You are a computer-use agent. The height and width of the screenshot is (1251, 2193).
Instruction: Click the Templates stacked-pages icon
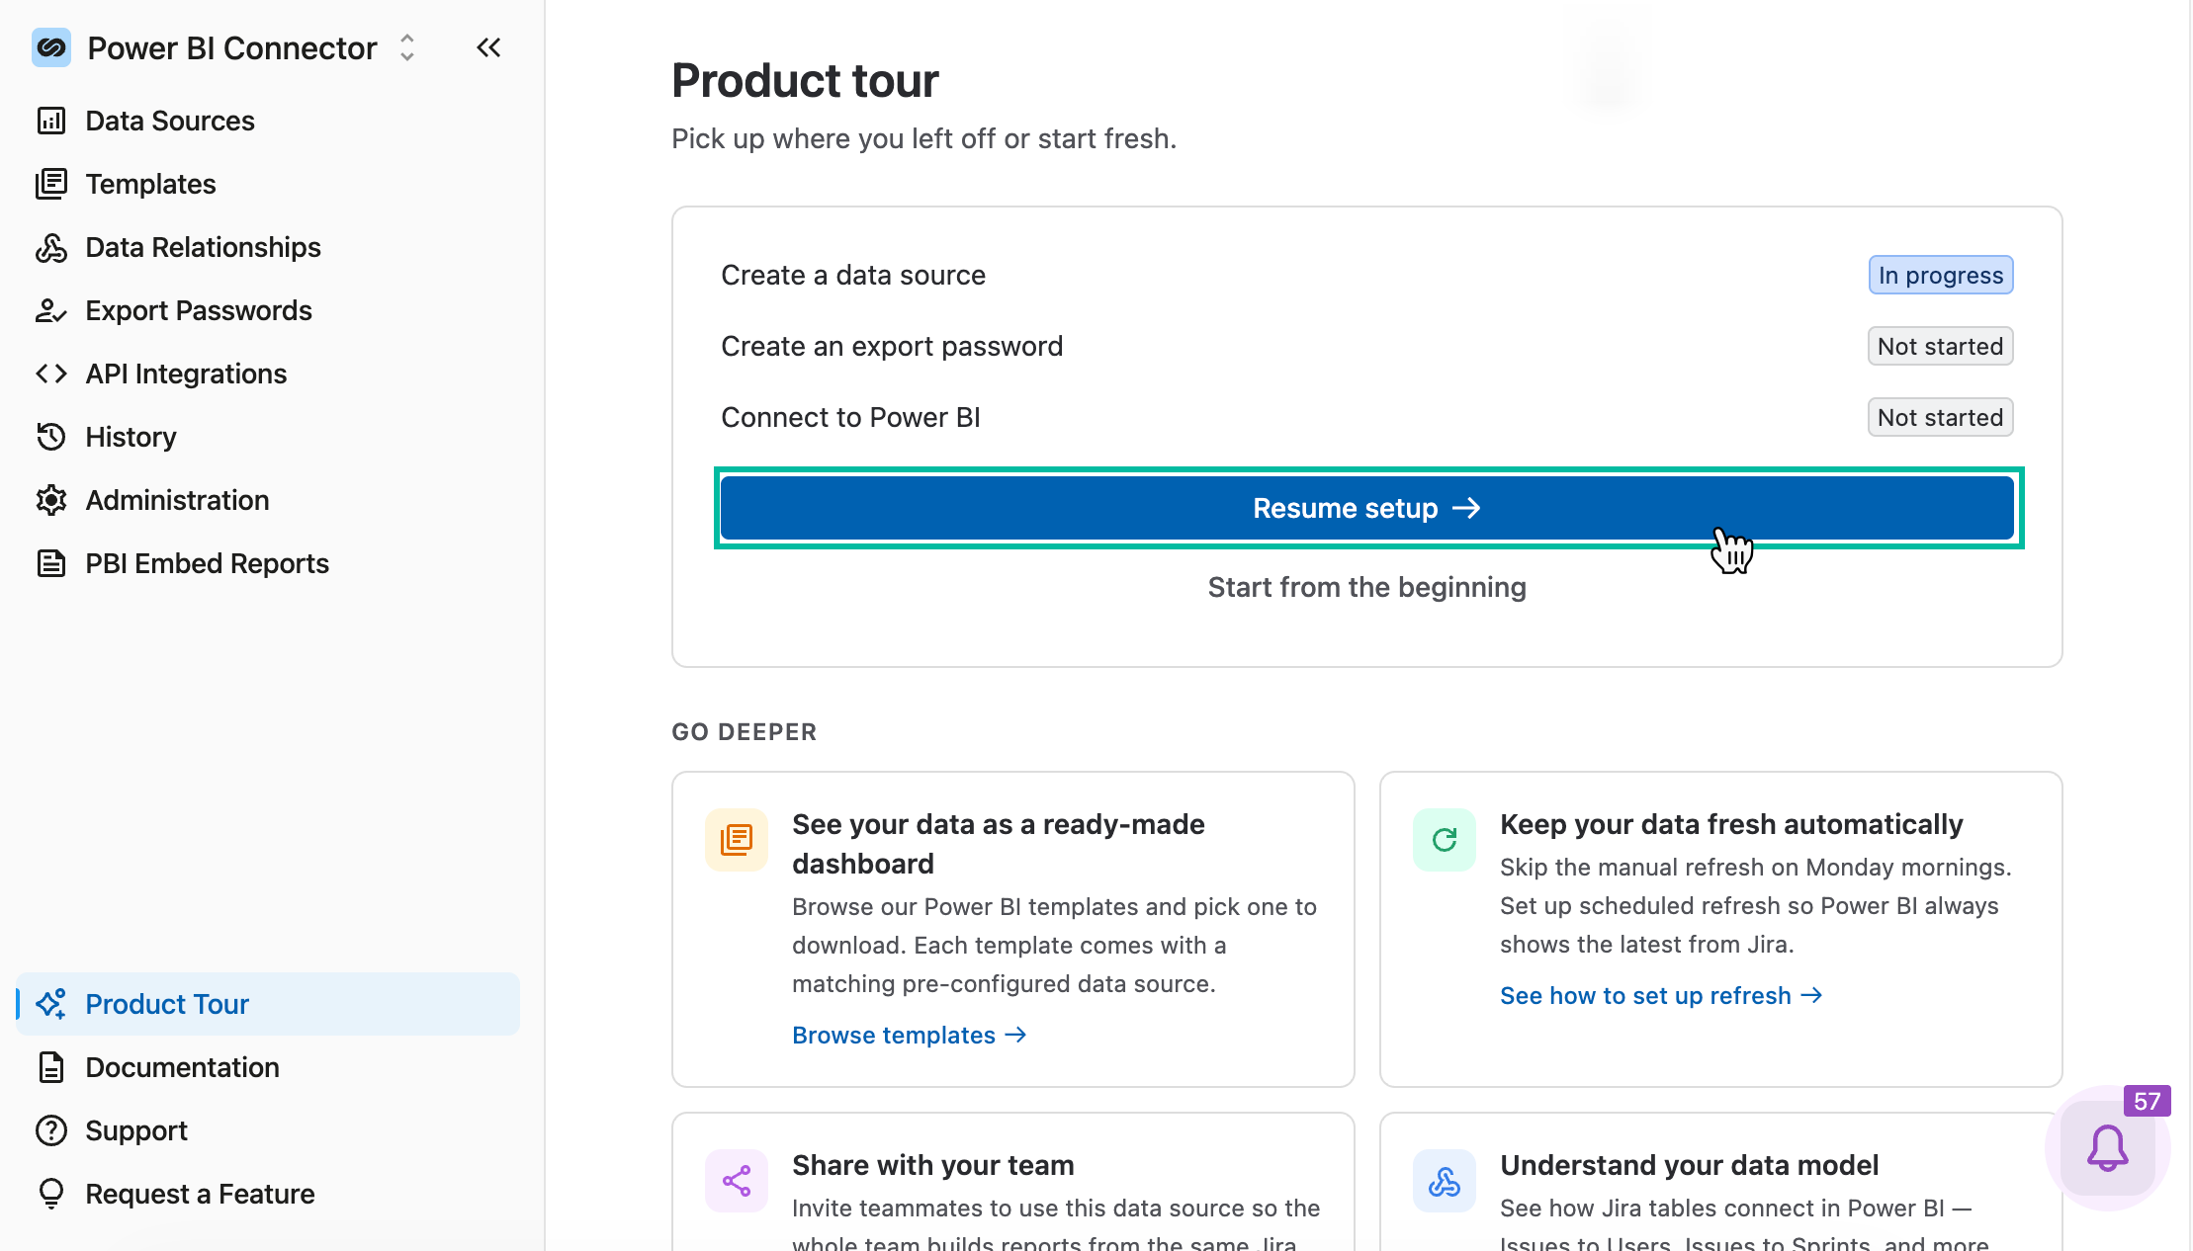tap(51, 184)
